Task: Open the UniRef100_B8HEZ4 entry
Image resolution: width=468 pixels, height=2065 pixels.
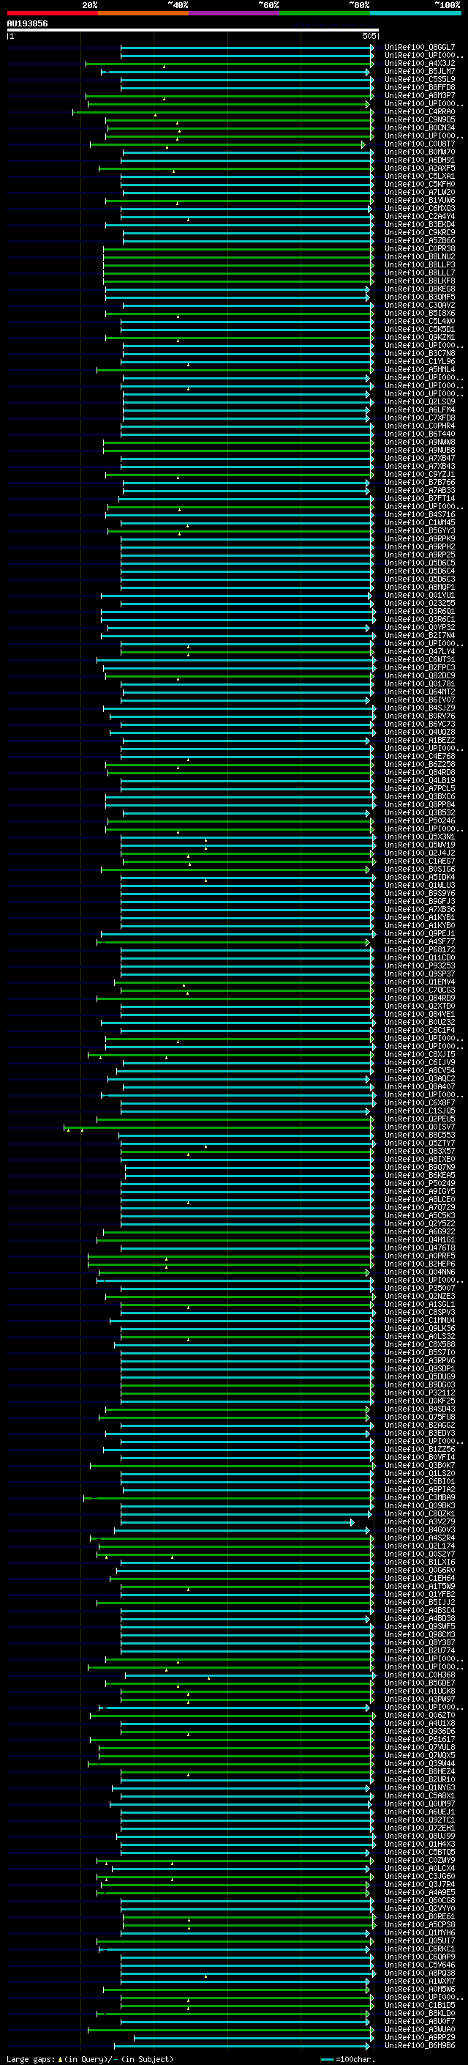Action: 419,1771
